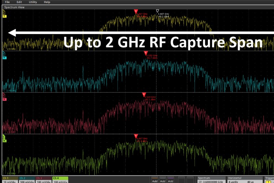Select the cyan channel 2 trace handle icon
This screenshot has width=274, height=183.
pos(4,56)
